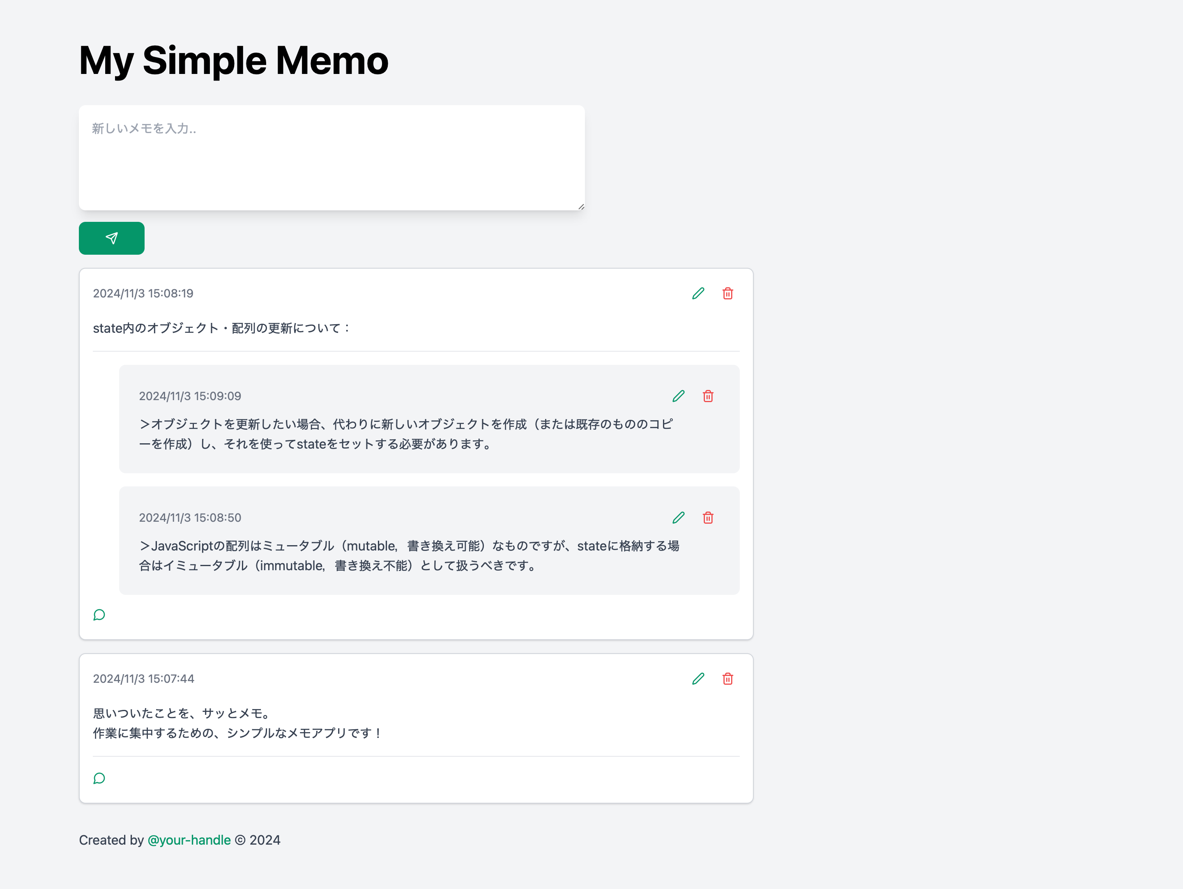
Task: Delete the reply timestamped 15:08:50
Action: 708,517
